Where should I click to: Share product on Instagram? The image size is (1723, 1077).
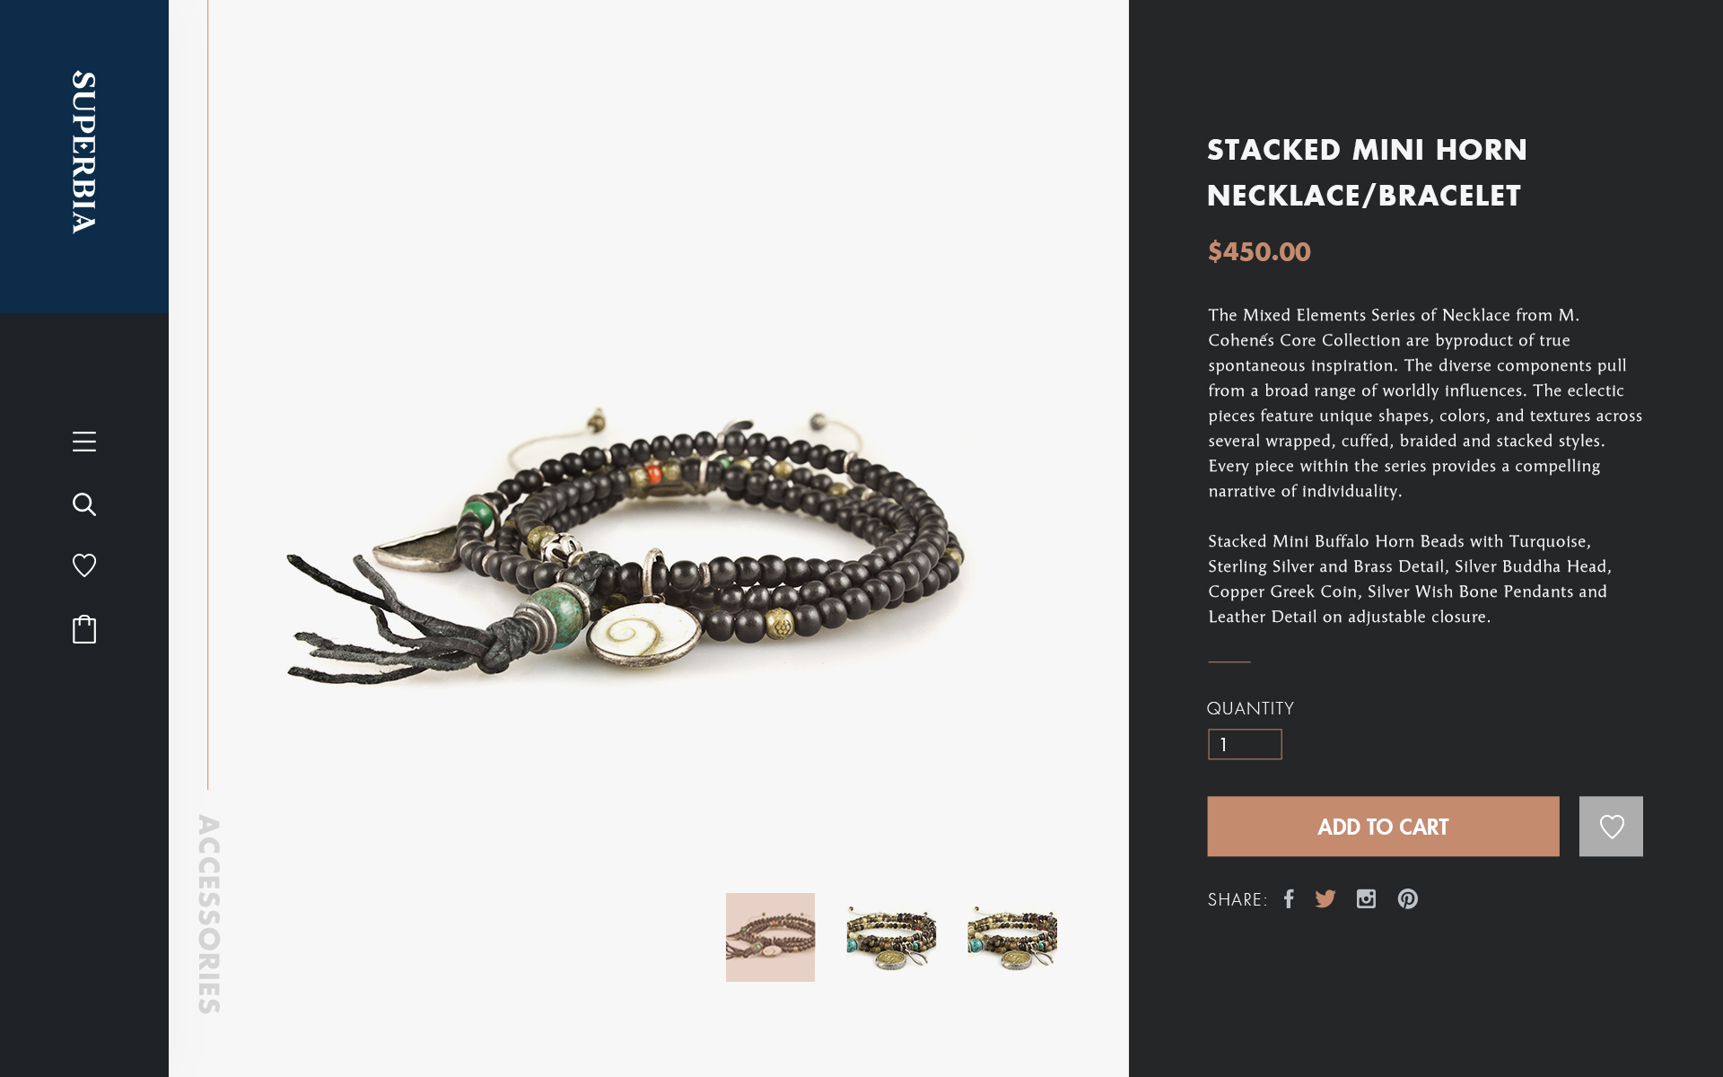coord(1366,898)
